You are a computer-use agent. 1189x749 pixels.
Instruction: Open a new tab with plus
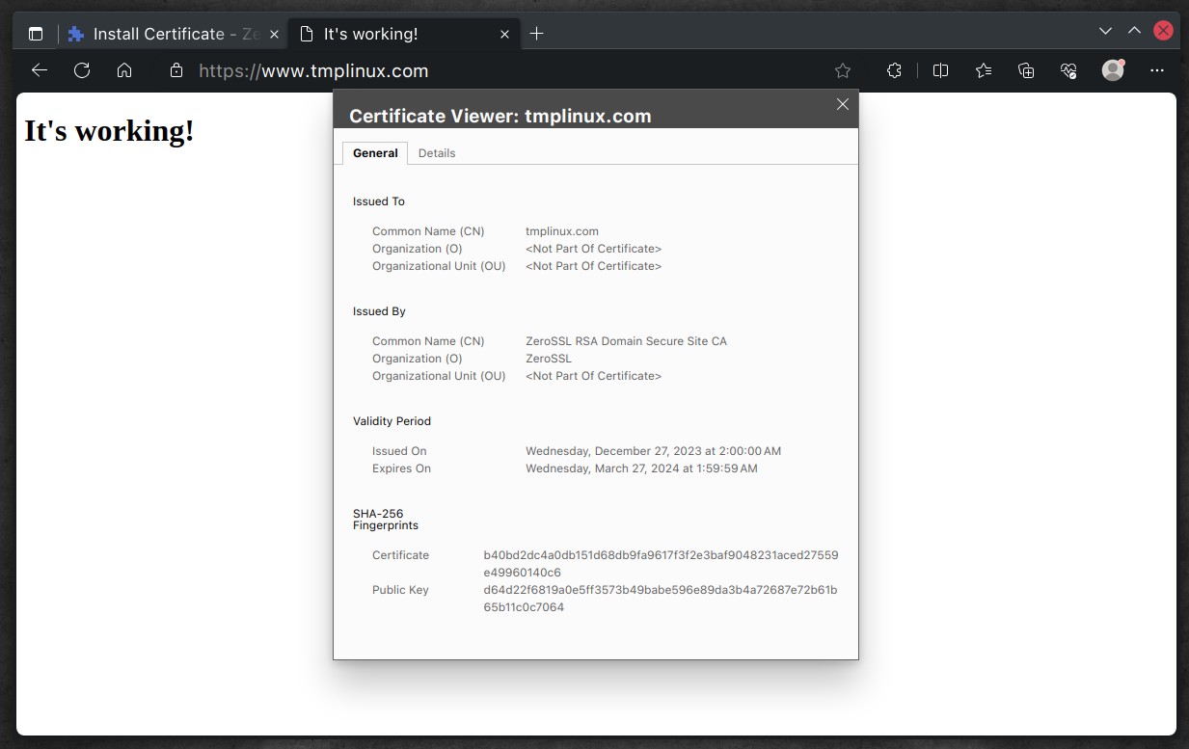[x=537, y=34]
